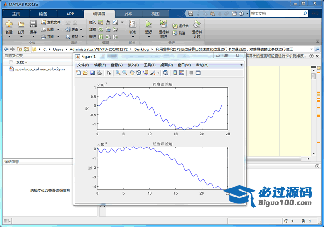Click the Zoom In tool in Figure 1
Viewport: 324px width, 227px height.
click(x=118, y=73)
